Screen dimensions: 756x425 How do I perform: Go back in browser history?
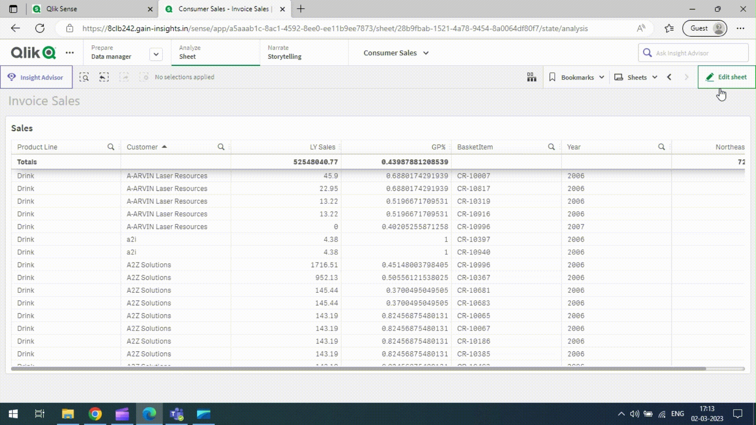click(15, 28)
